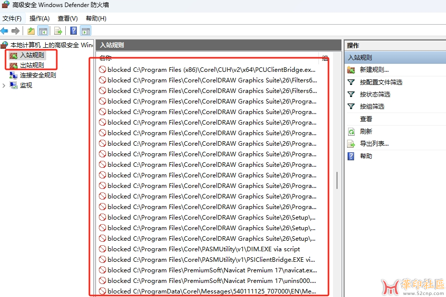Click the funnel icon beside 按配置文件筛选
This screenshot has width=446, height=297.
[351, 82]
